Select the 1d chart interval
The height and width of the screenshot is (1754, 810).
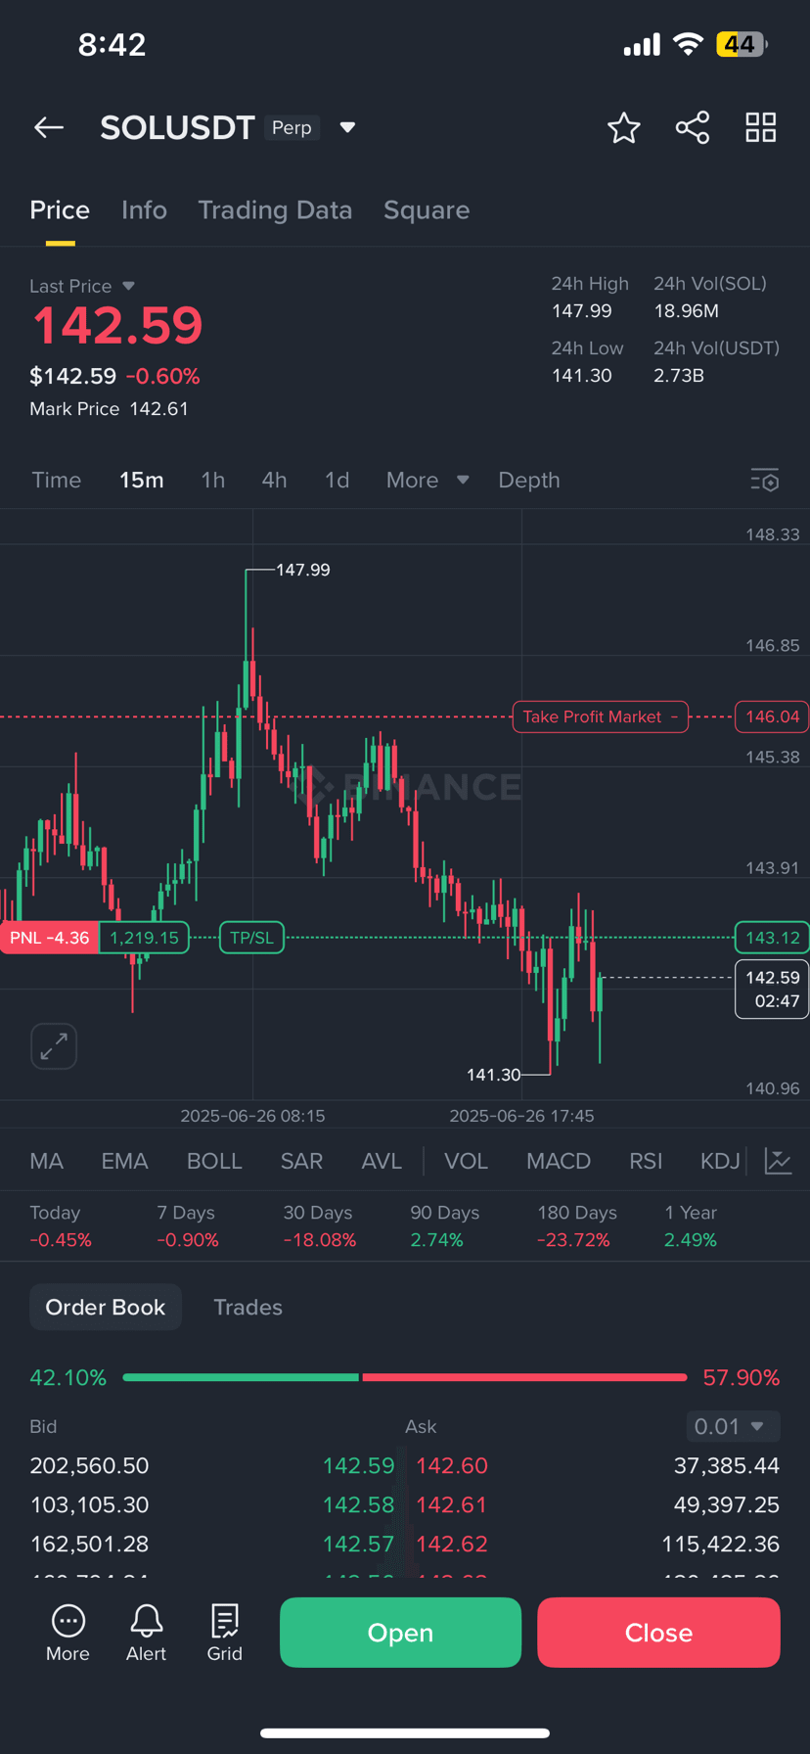coord(337,480)
